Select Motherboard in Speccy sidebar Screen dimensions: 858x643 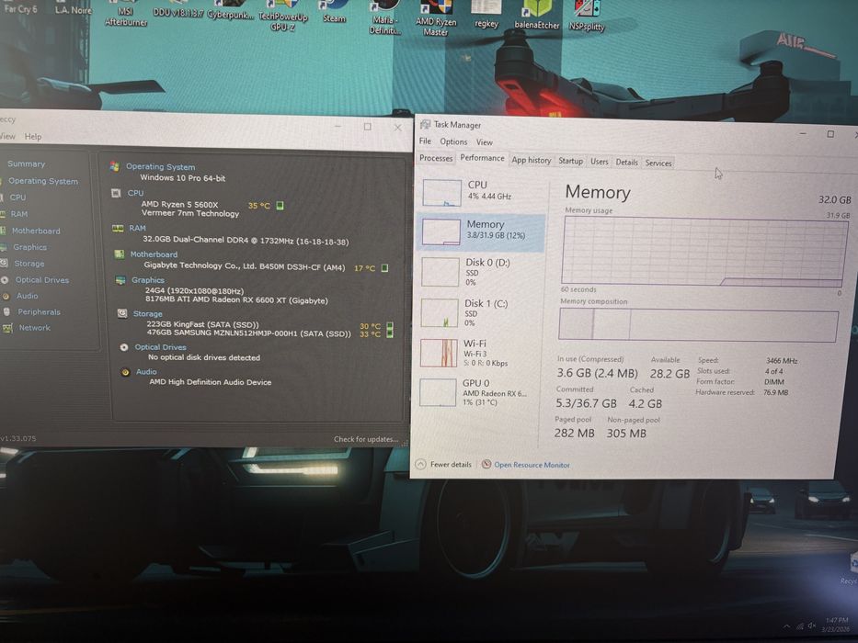point(36,231)
